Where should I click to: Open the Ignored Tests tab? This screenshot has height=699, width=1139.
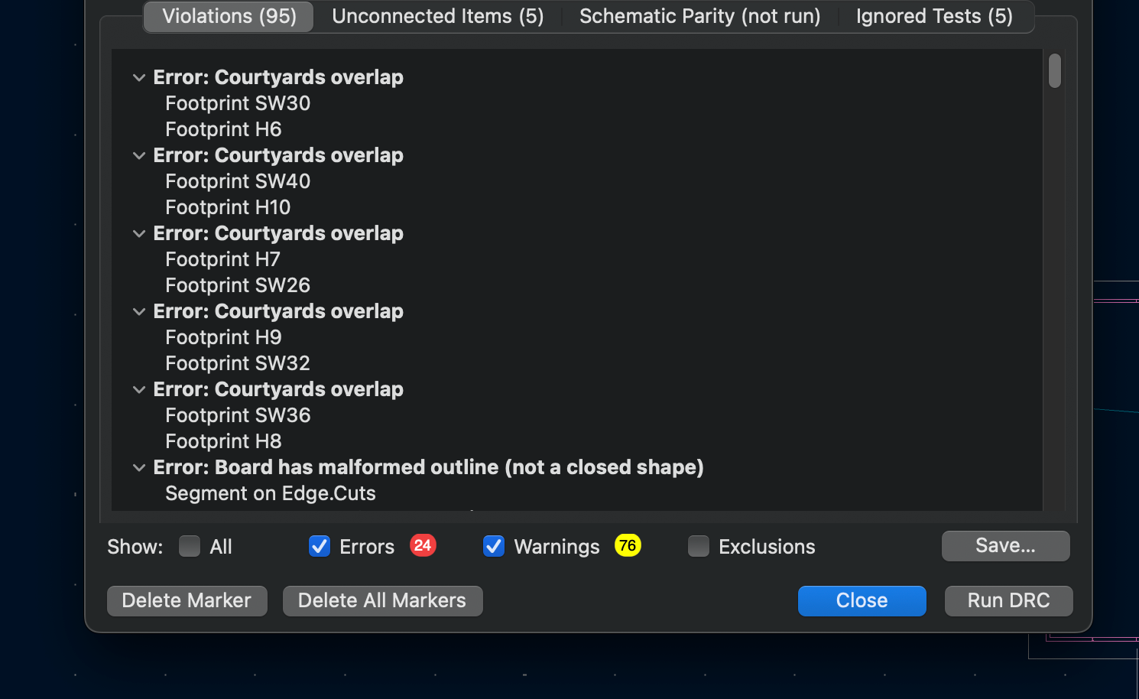coord(934,16)
